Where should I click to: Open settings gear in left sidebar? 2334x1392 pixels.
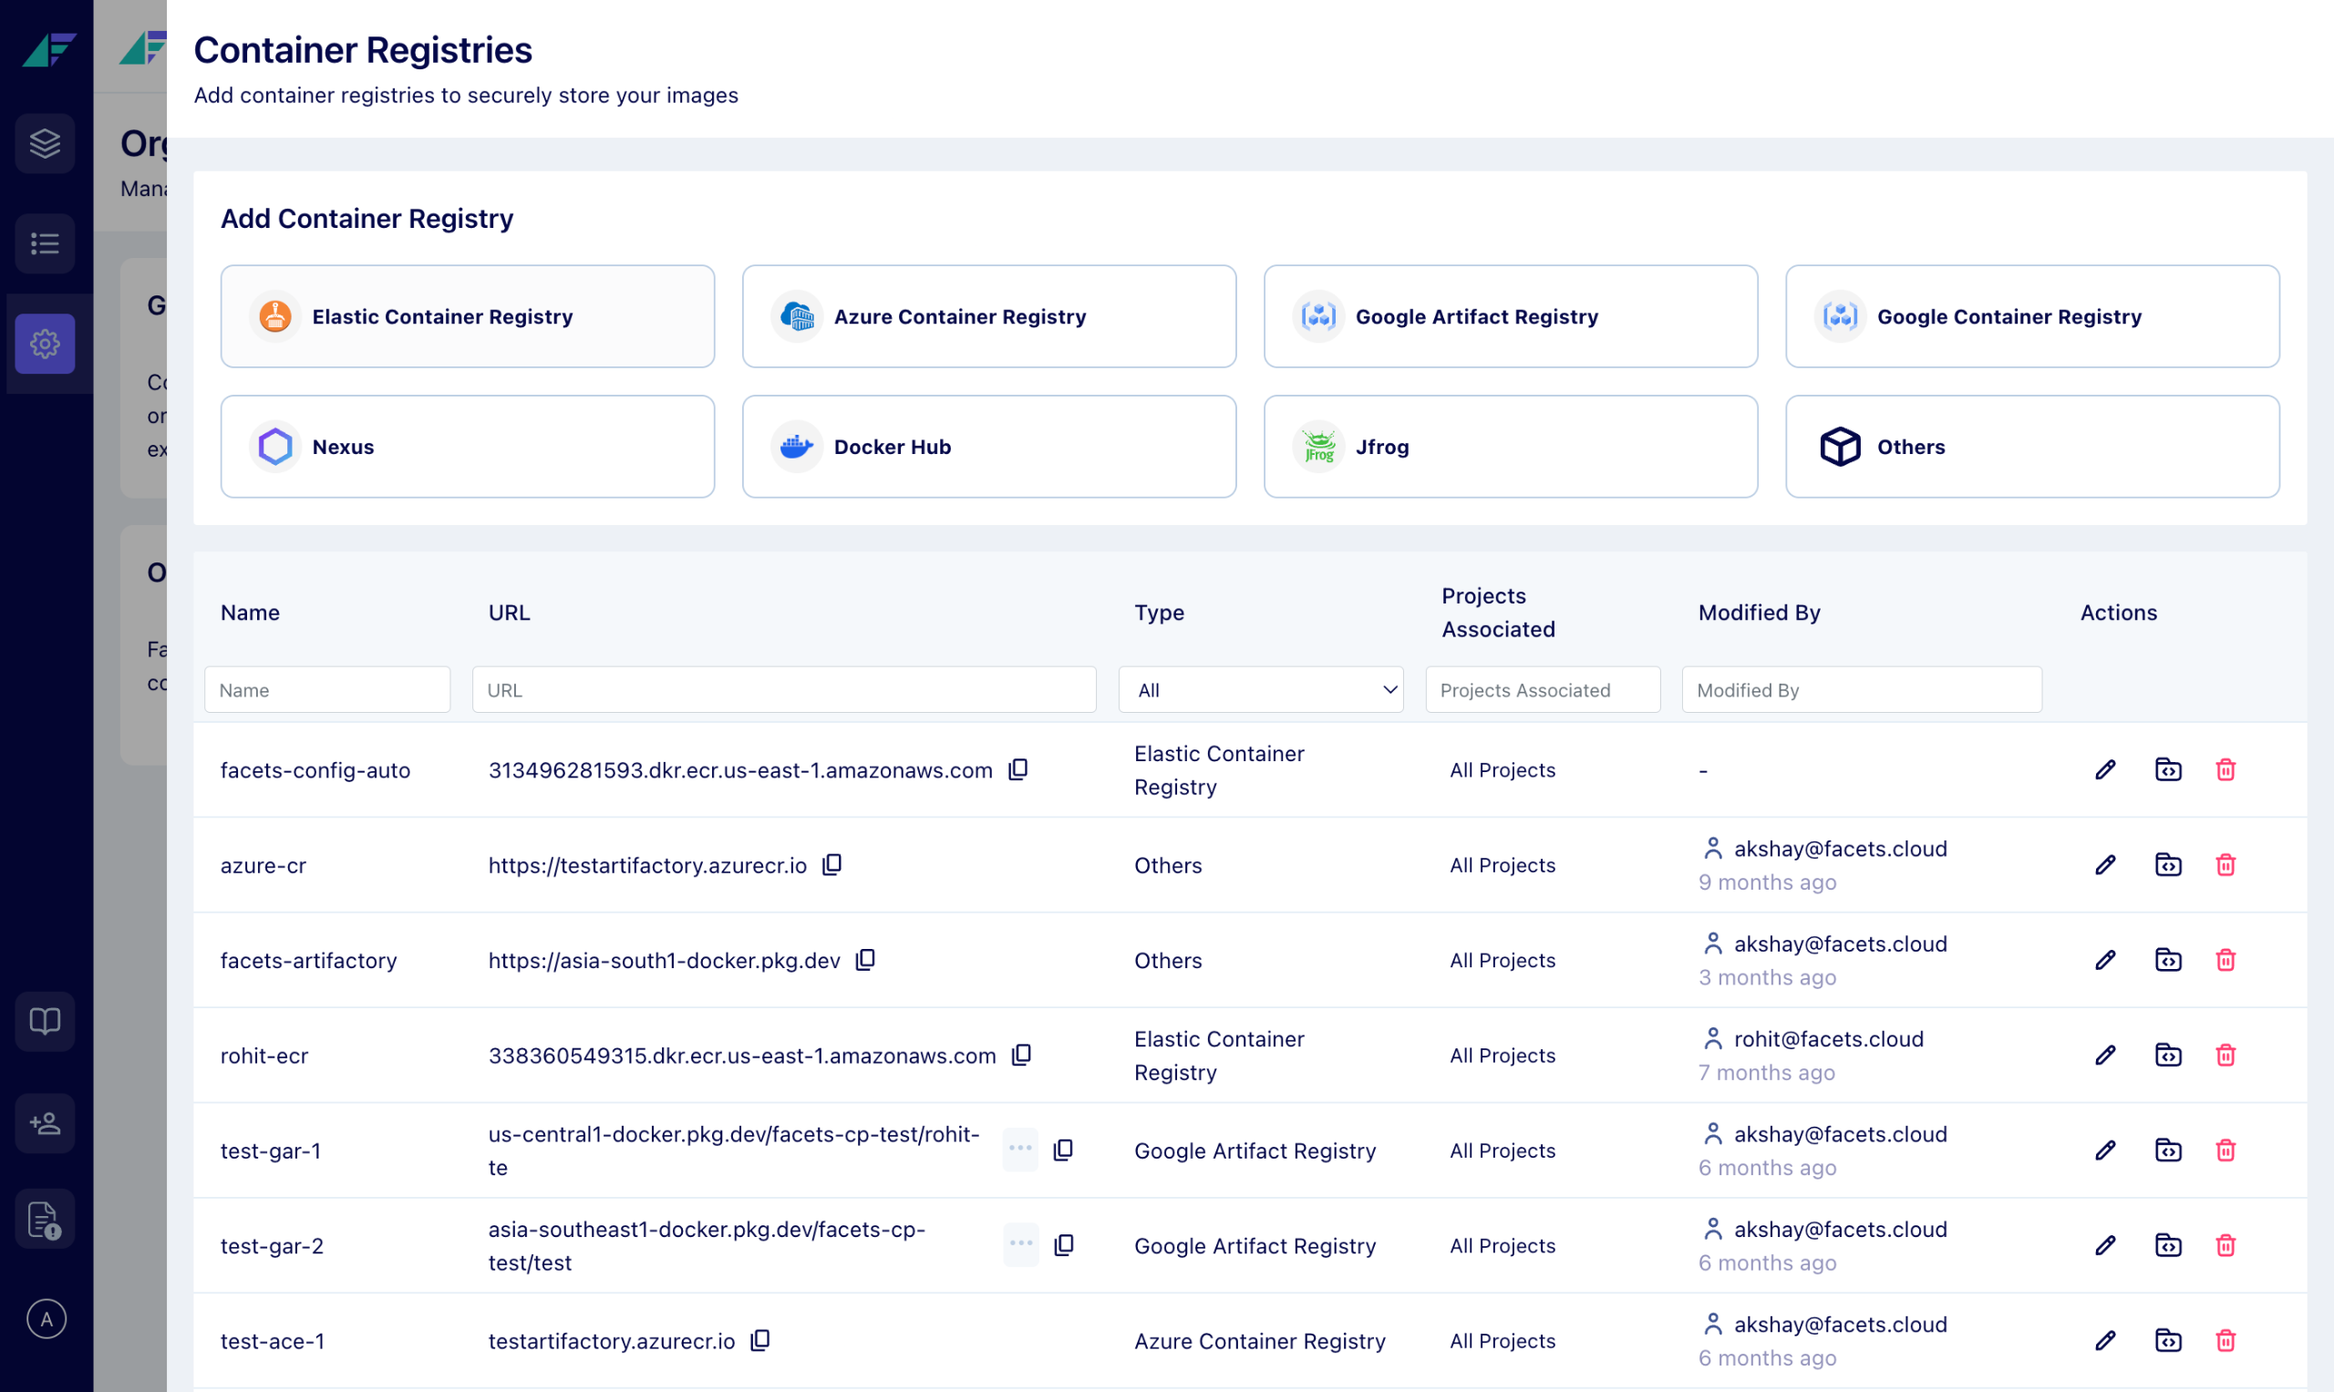pyautogui.click(x=45, y=345)
